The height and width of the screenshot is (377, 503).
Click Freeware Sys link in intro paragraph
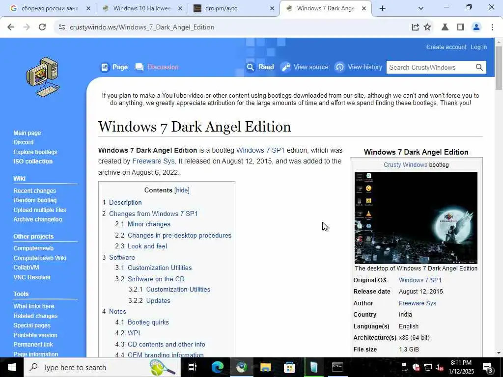(x=153, y=161)
